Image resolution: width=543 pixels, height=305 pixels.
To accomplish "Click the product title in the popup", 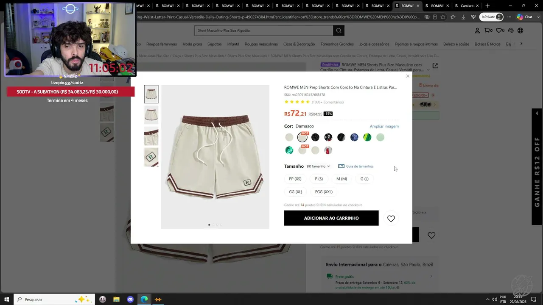I will point(341,87).
